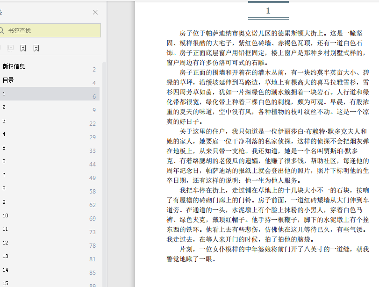Jump to chapter 2 bookmark
The height and width of the screenshot is (287, 379).
coord(50,108)
